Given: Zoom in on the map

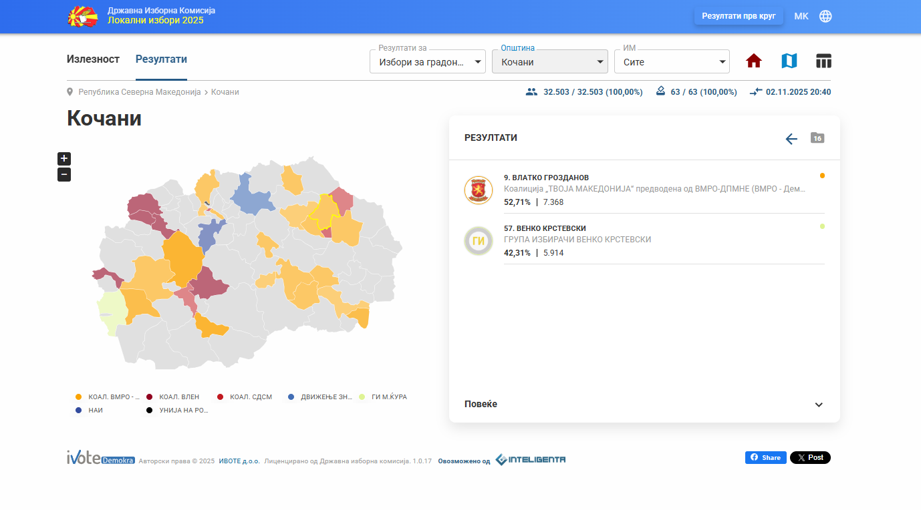Looking at the screenshot, I should (x=64, y=159).
